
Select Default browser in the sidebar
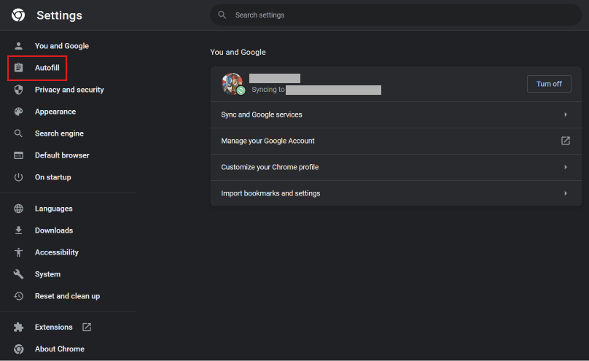pyautogui.click(x=62, y=155)
